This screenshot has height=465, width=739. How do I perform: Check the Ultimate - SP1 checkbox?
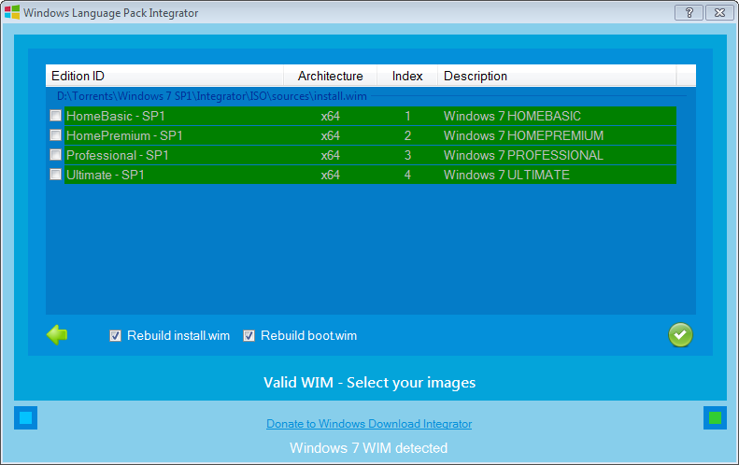[56, 175]
